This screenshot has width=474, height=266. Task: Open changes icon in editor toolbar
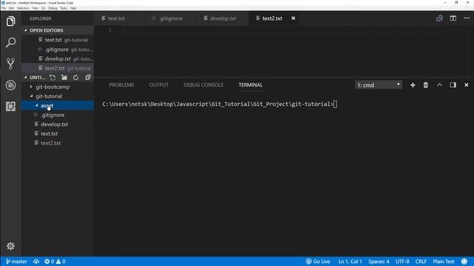(439, 18)
